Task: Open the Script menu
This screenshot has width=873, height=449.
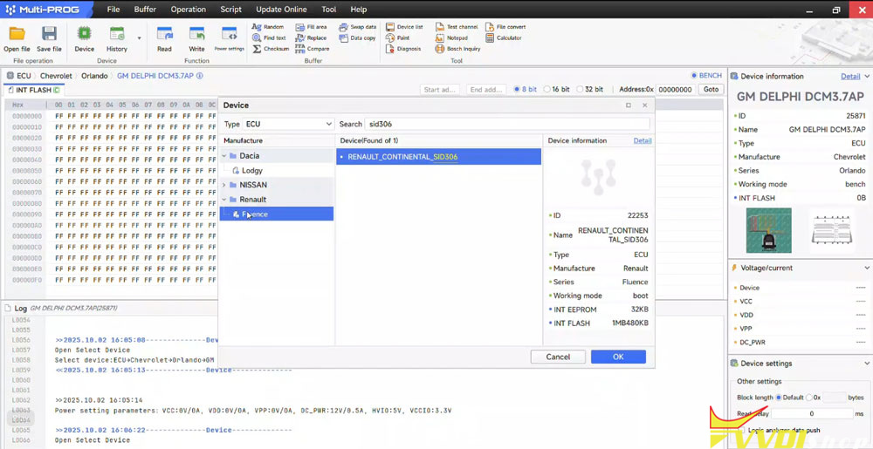Action: click(230, 9)
